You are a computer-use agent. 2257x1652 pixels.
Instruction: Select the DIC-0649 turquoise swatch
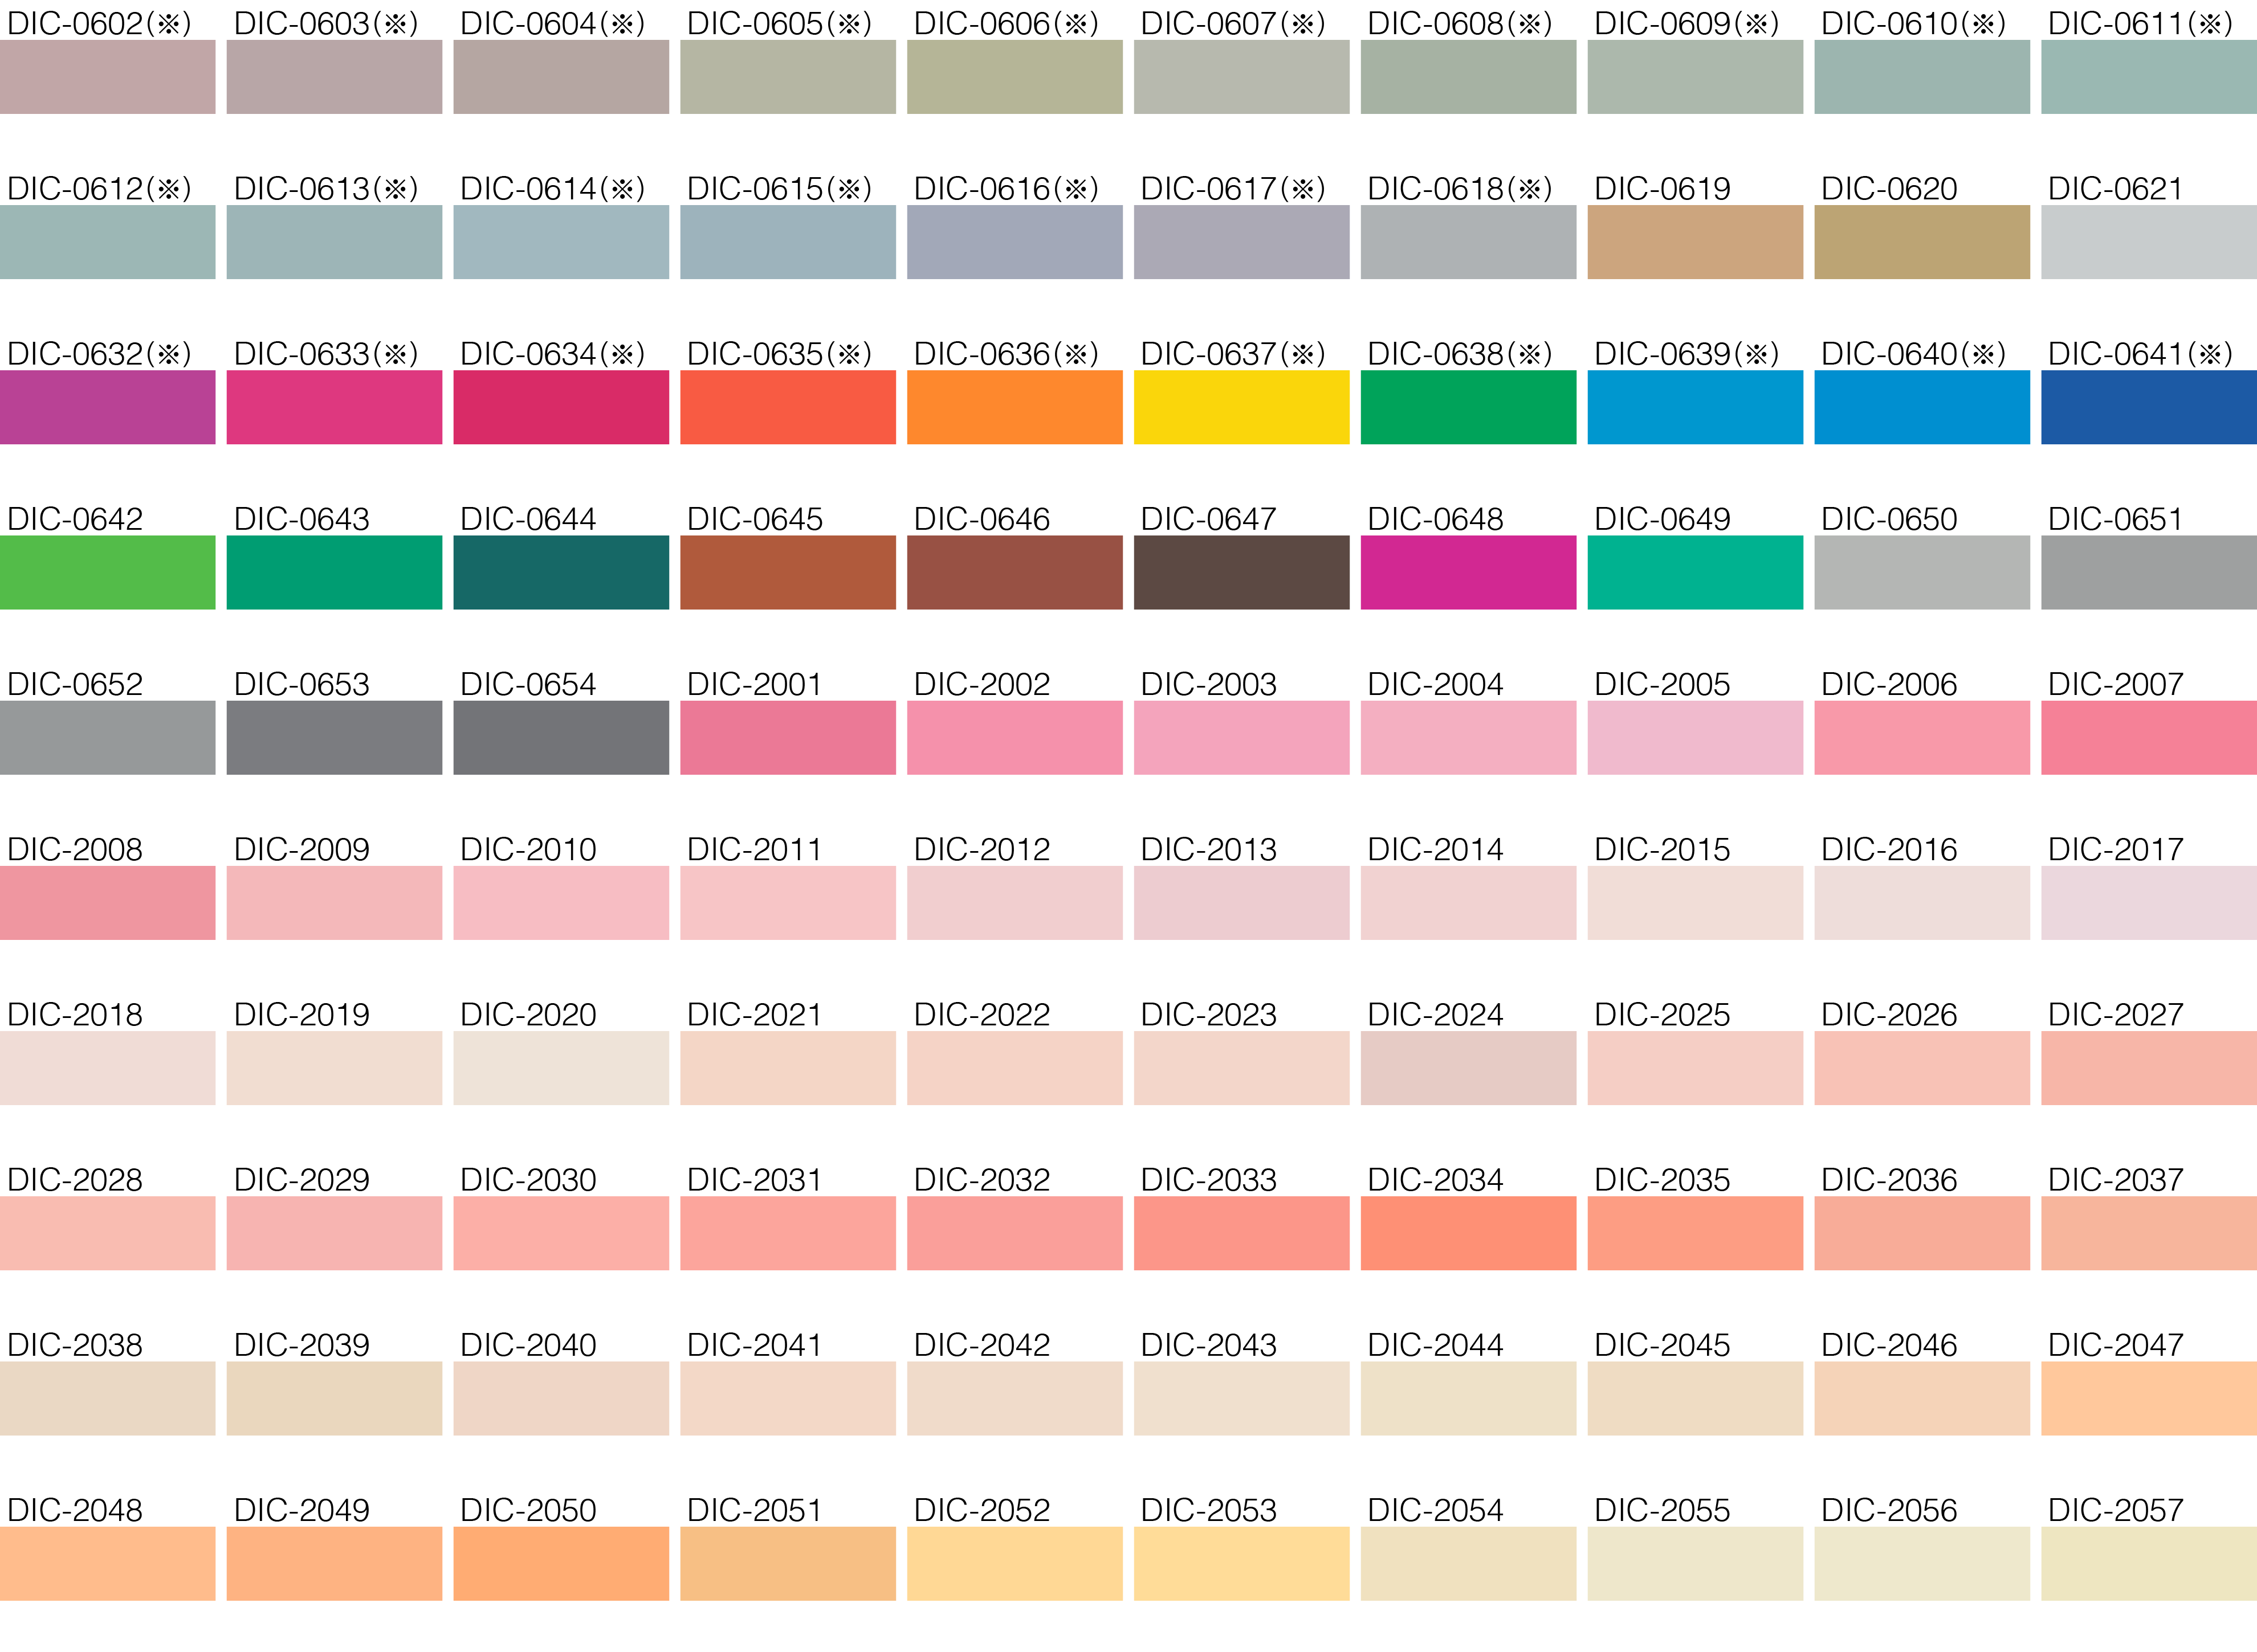pyautogui.click(x=1695, y=572)
